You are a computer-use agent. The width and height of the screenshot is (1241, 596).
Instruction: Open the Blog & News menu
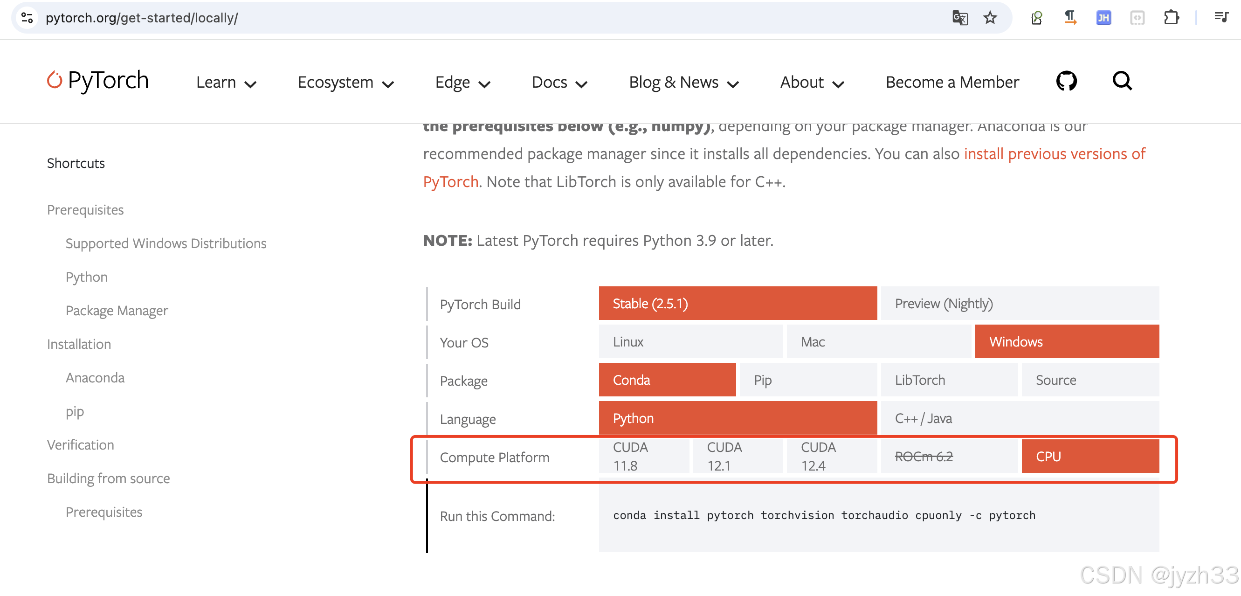(683, 83)
